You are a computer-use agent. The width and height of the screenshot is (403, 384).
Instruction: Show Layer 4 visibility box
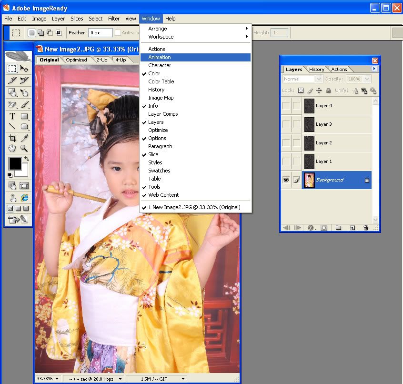click(x=286, y=106)
